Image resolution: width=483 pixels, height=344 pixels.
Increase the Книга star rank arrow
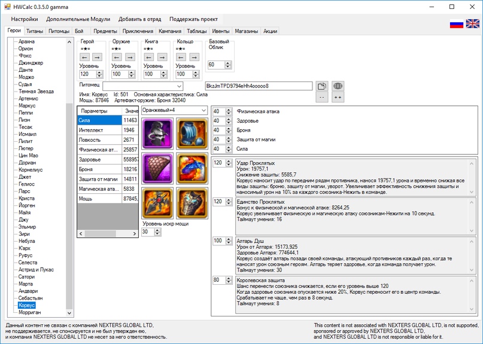162,57
